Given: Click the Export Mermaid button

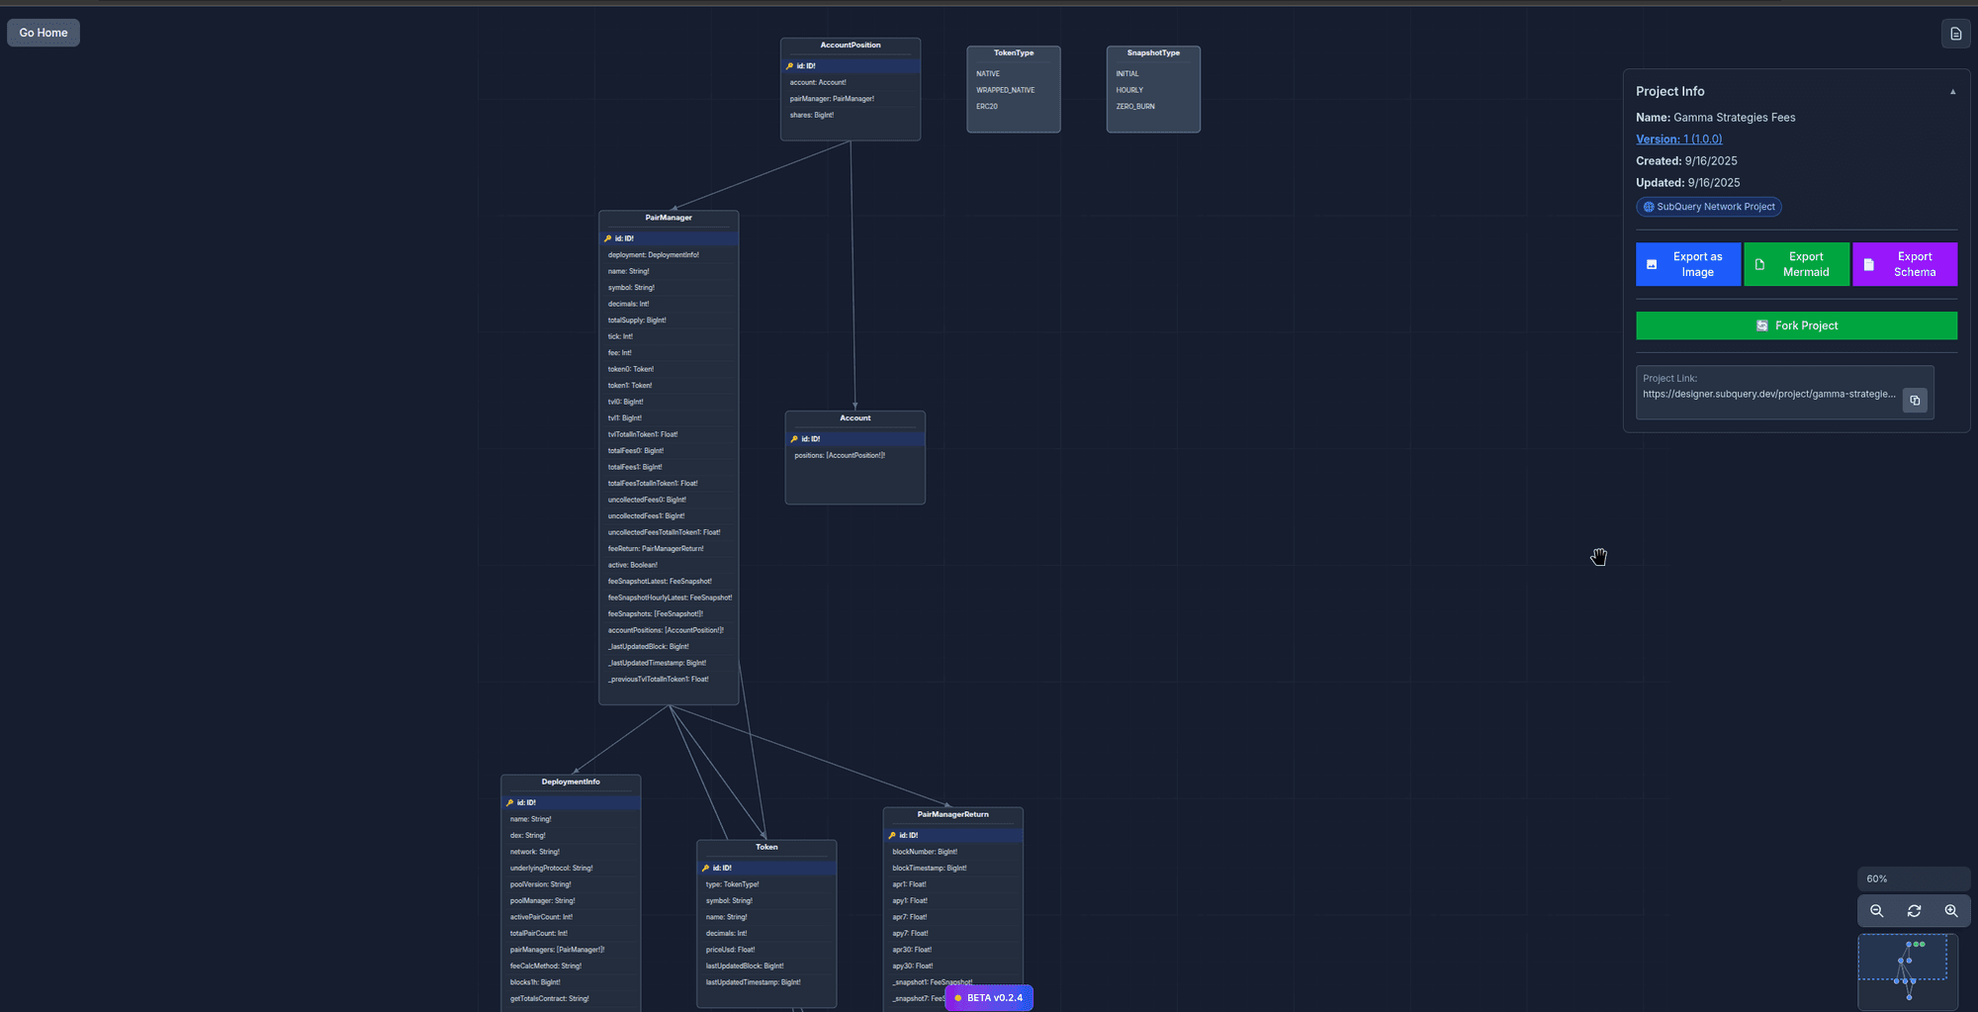Looking at the screenshot, I should tap(1796, 264).
